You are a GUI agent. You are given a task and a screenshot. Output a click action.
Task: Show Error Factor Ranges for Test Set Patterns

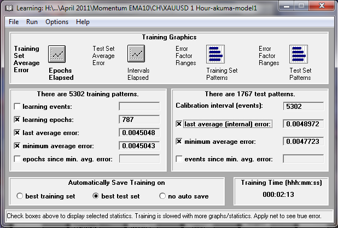(x=299, y=54)
